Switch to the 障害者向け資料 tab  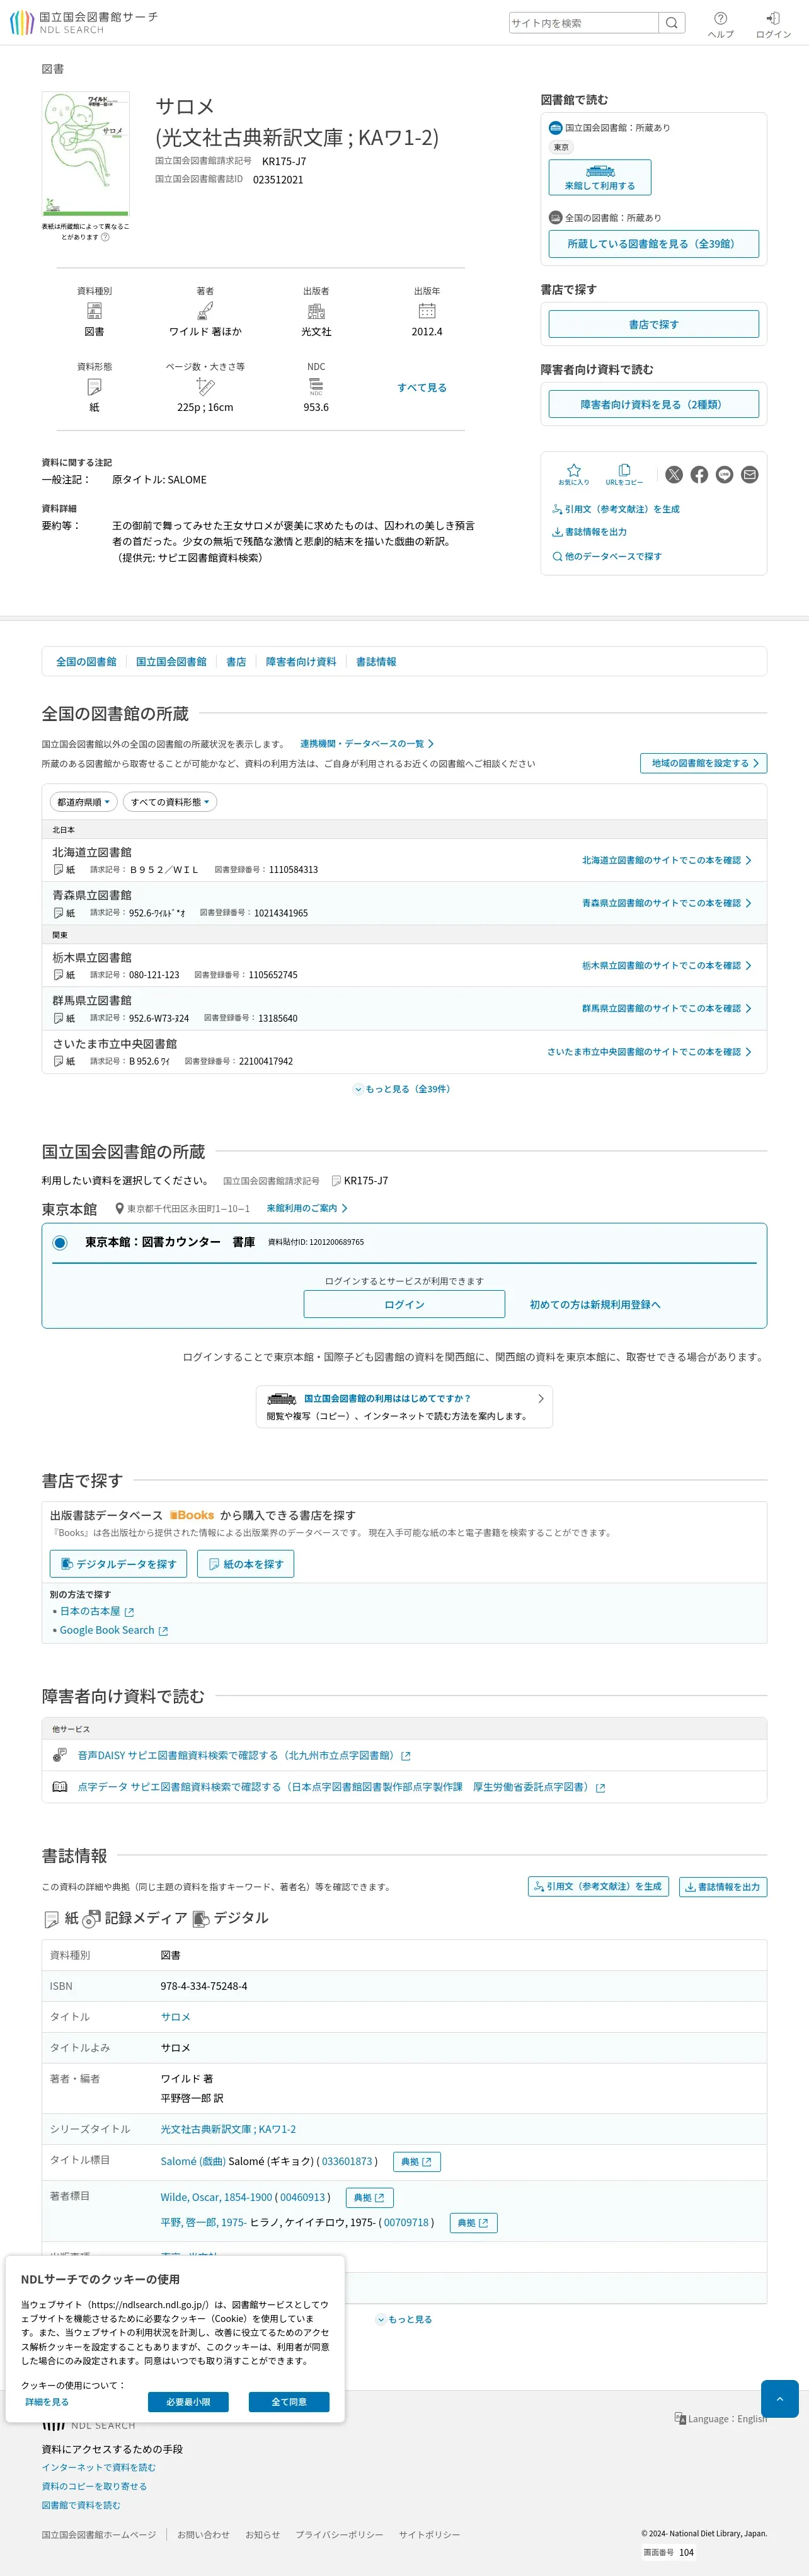(301, 662)
